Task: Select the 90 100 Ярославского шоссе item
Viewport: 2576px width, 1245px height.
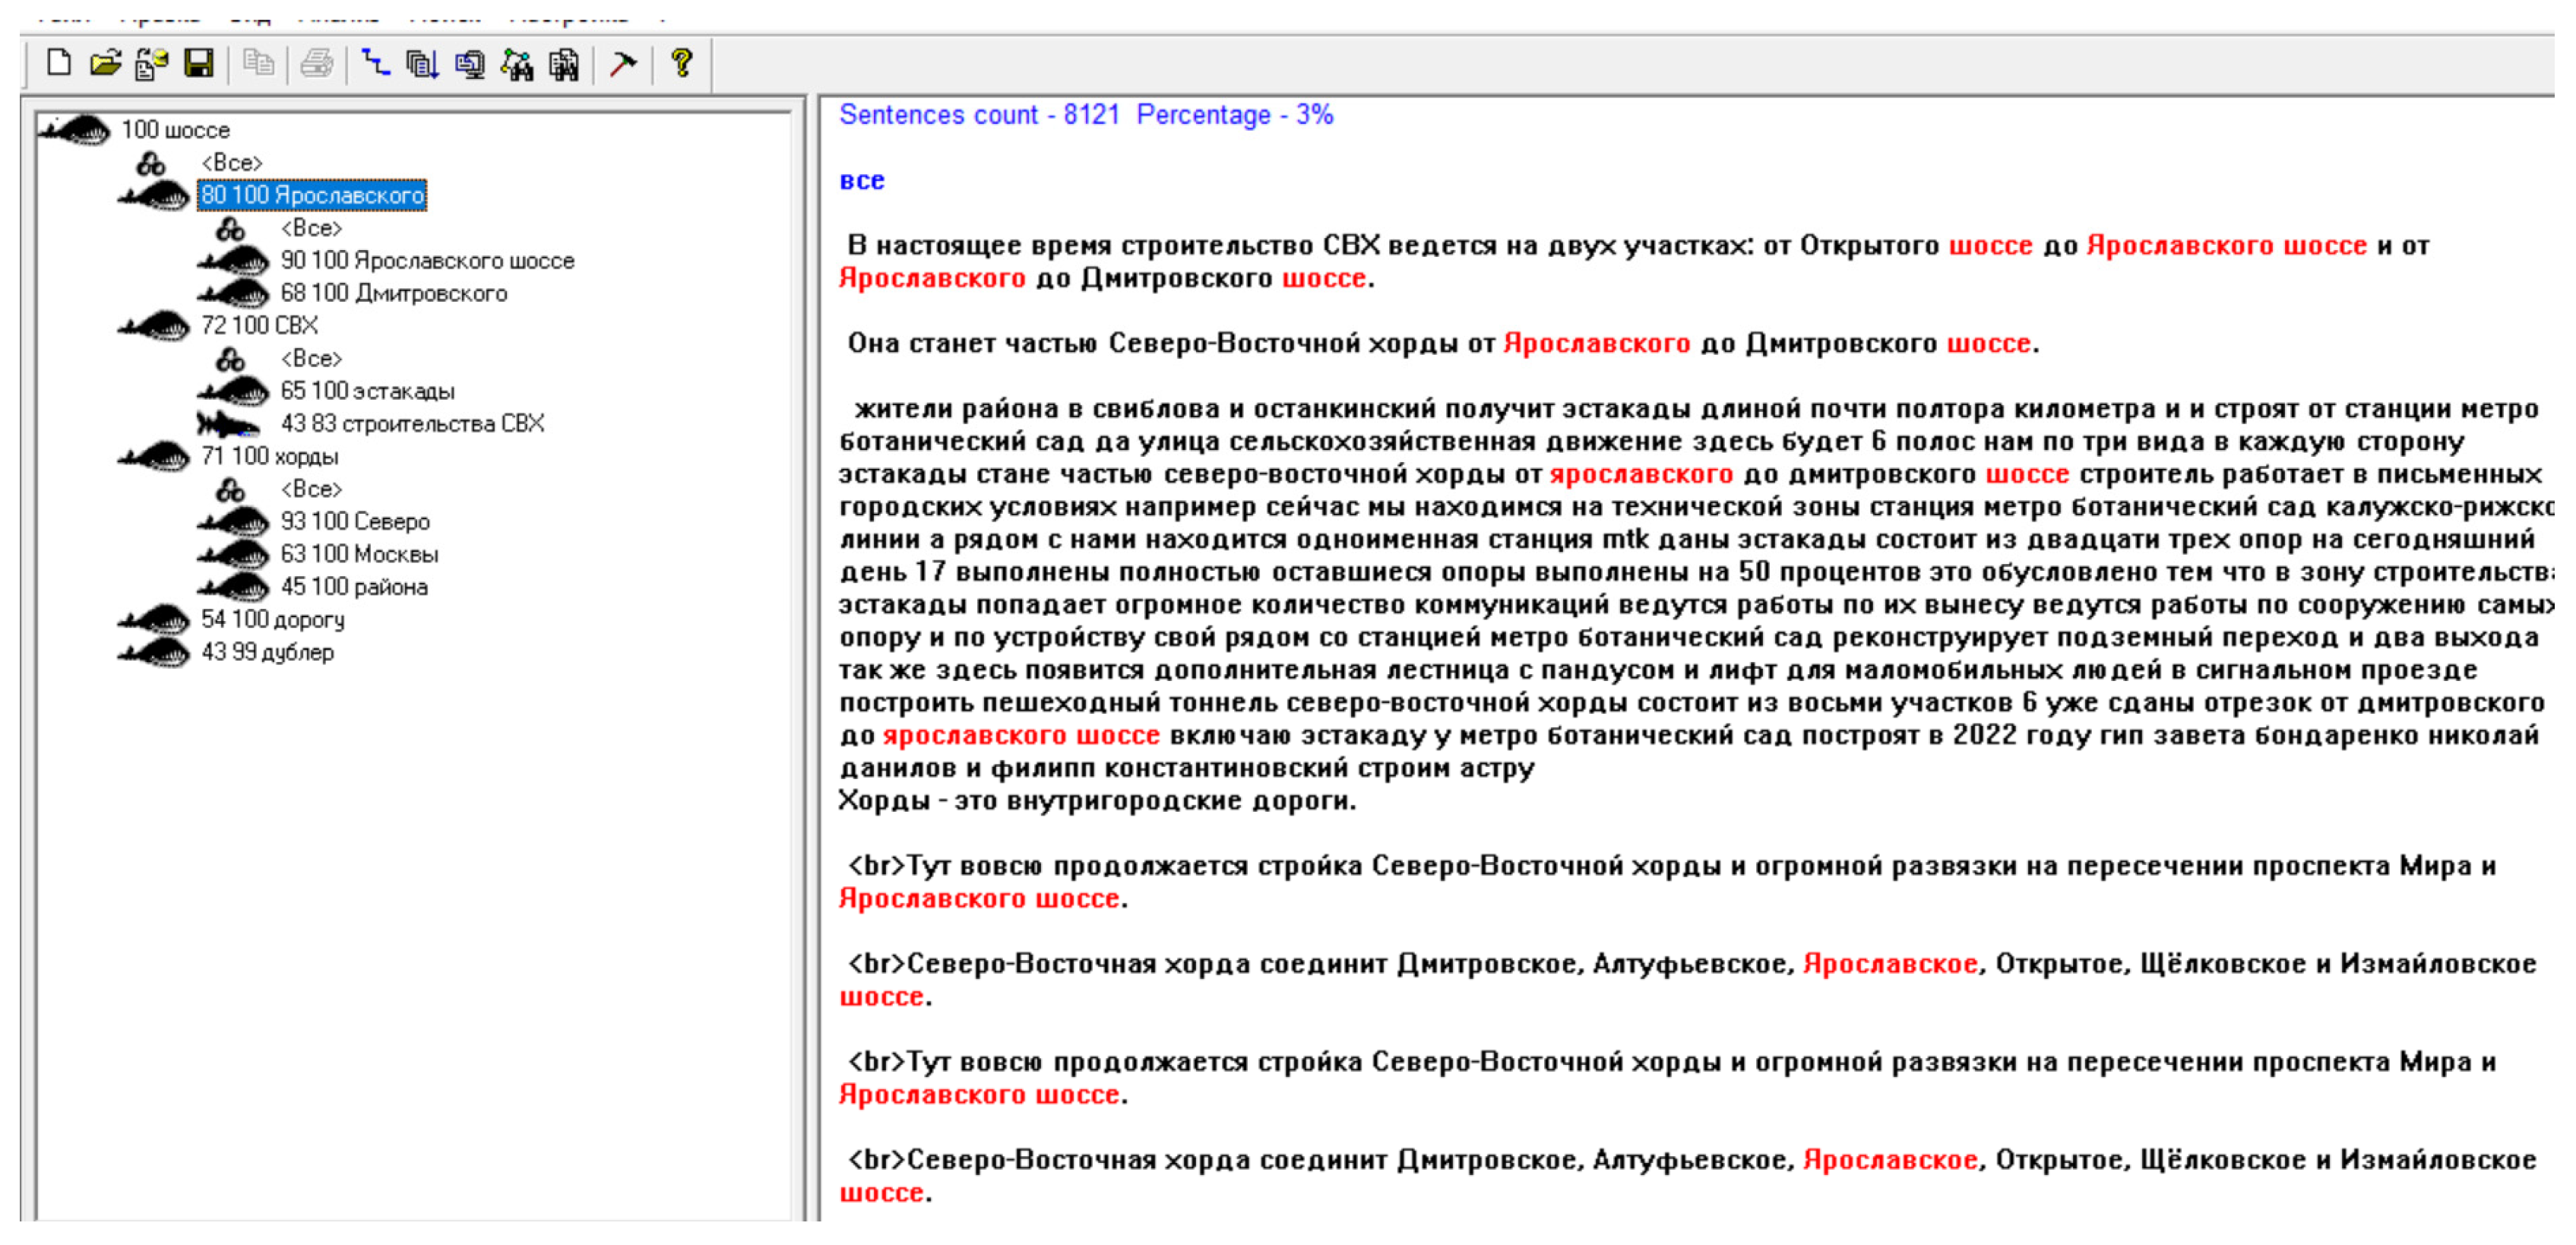Action: (425, 260)
